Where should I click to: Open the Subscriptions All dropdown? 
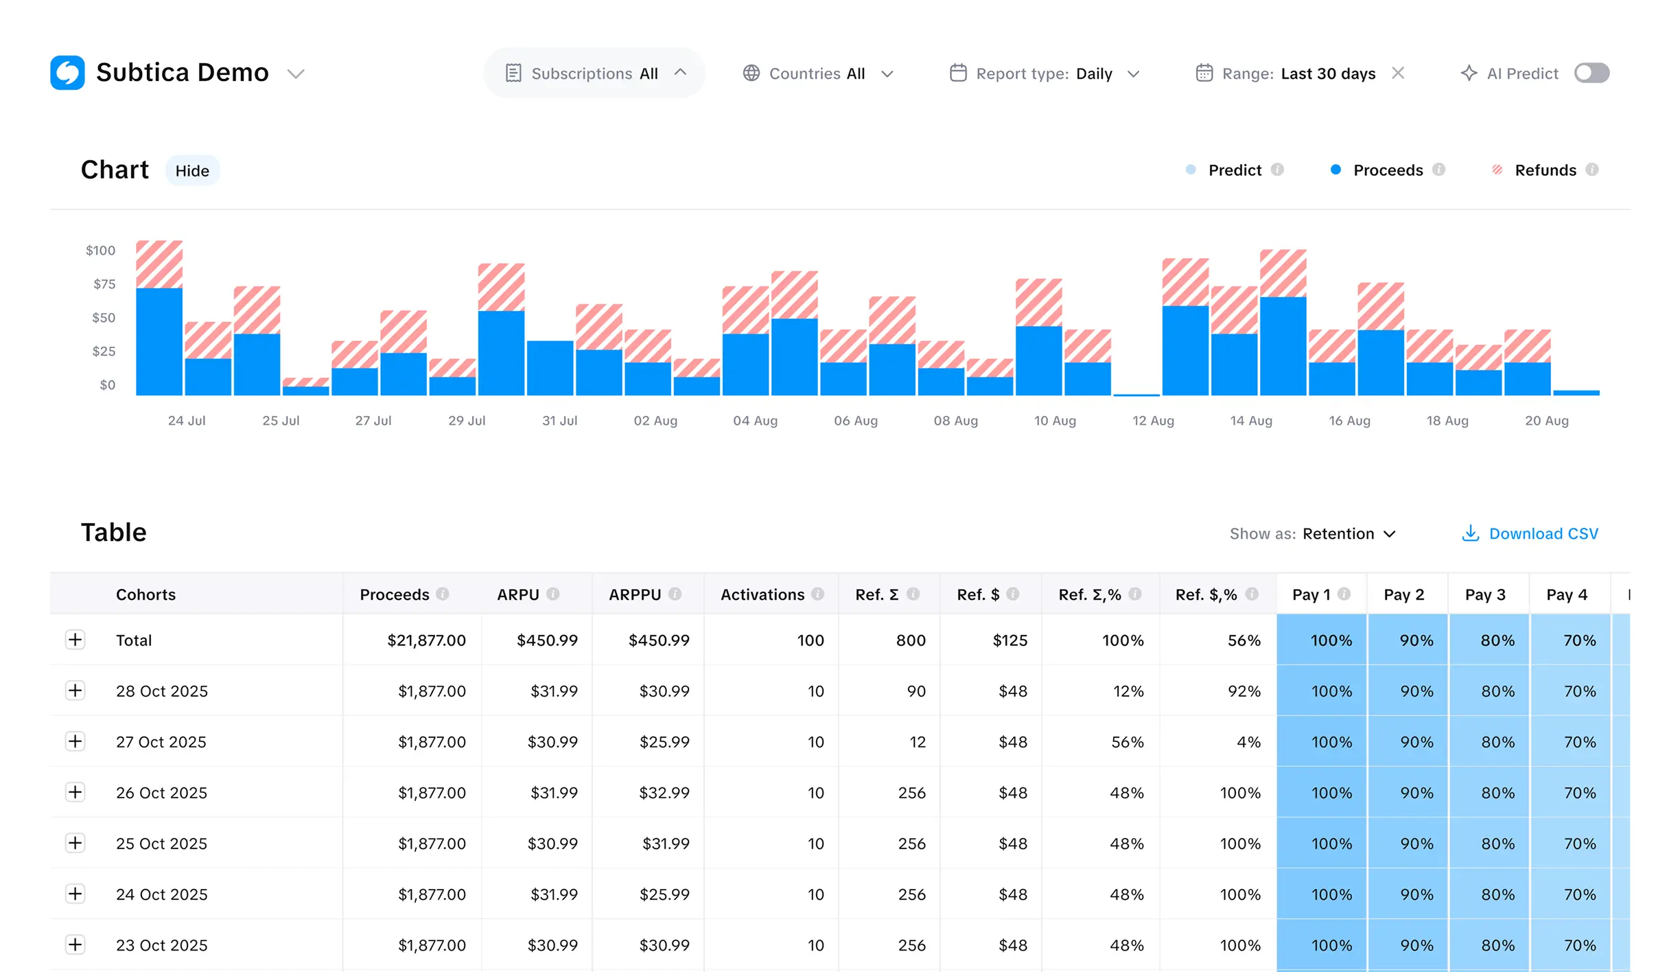tap(594, 72)
